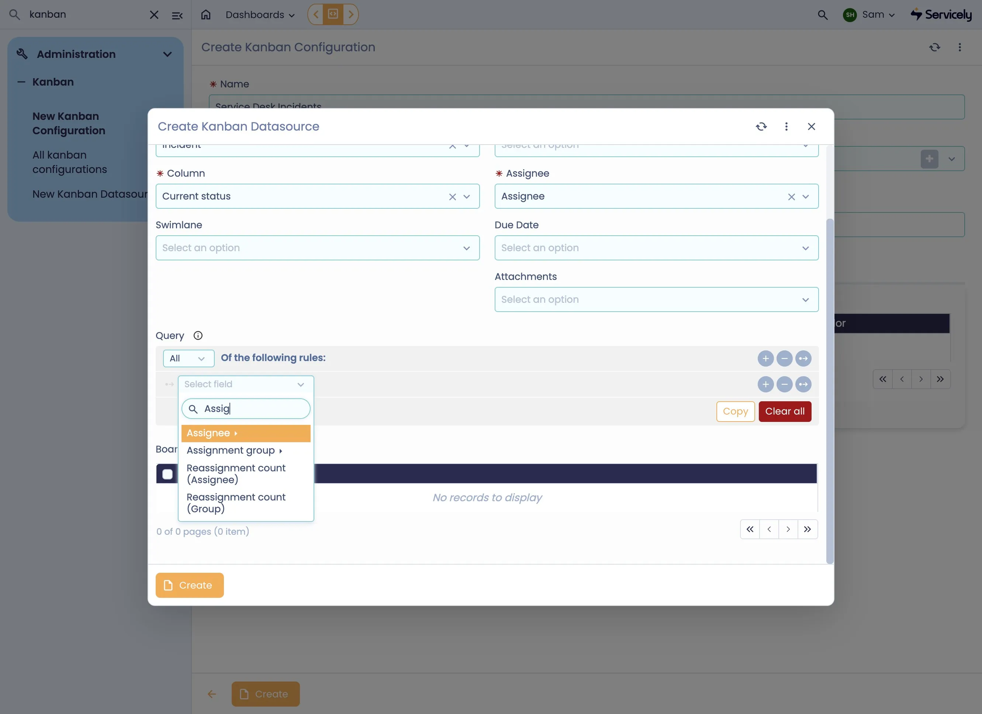Go to next page in dialog table
982x714 pixels.
pyautogui.click(x=788, y=529)
